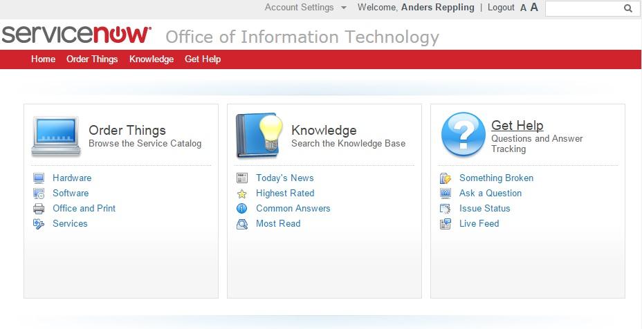Click the Highest Rated star icon
Viewport: 642px width, 329px height.
[x=242, y=194]
